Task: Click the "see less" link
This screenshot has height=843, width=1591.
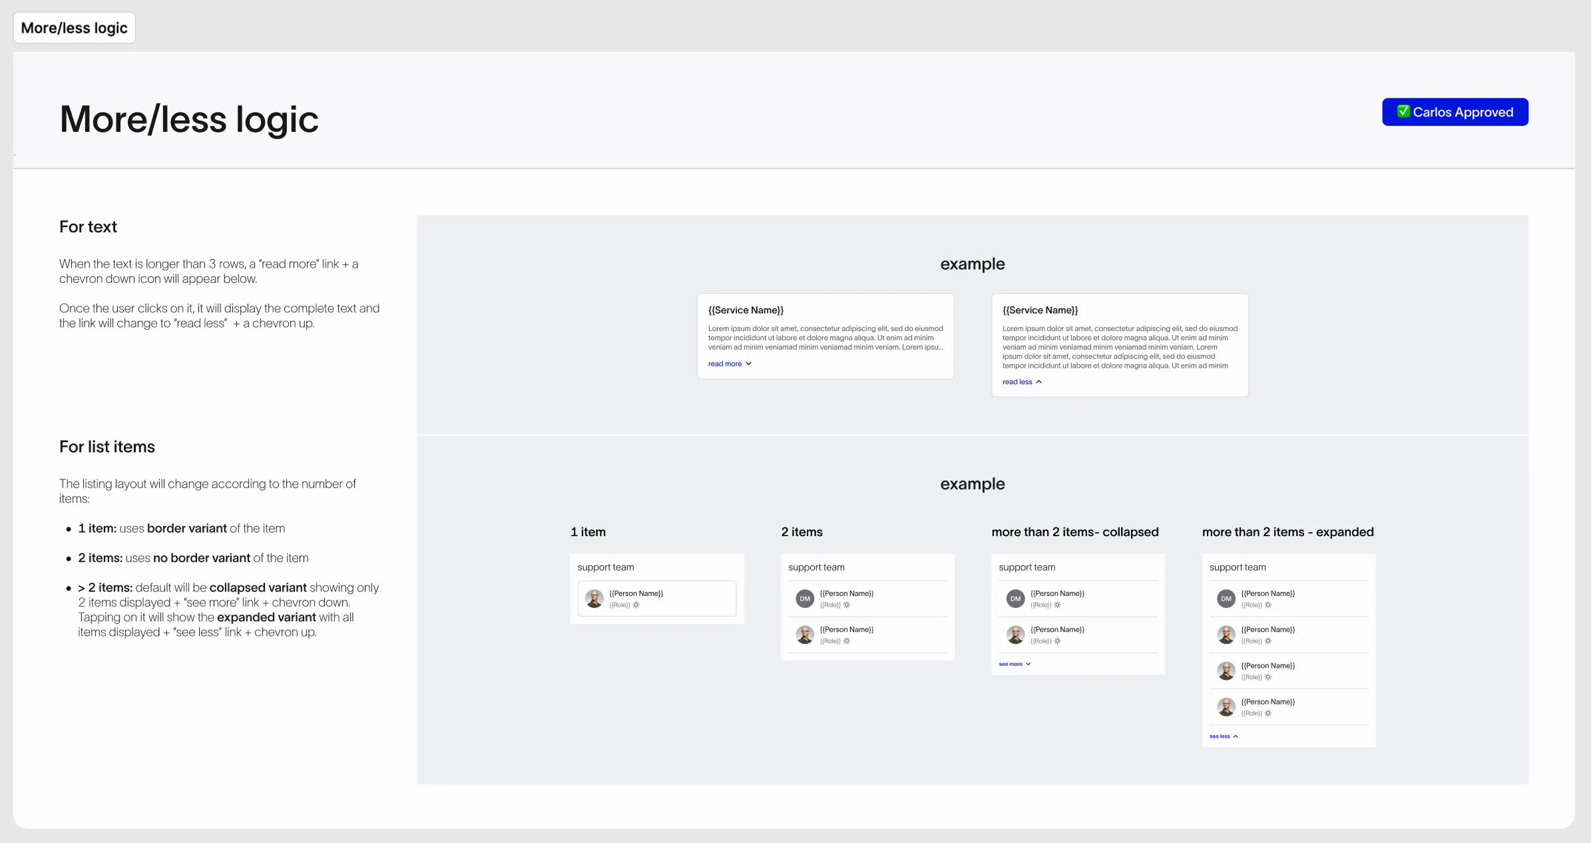Action: coord(1220,736)
